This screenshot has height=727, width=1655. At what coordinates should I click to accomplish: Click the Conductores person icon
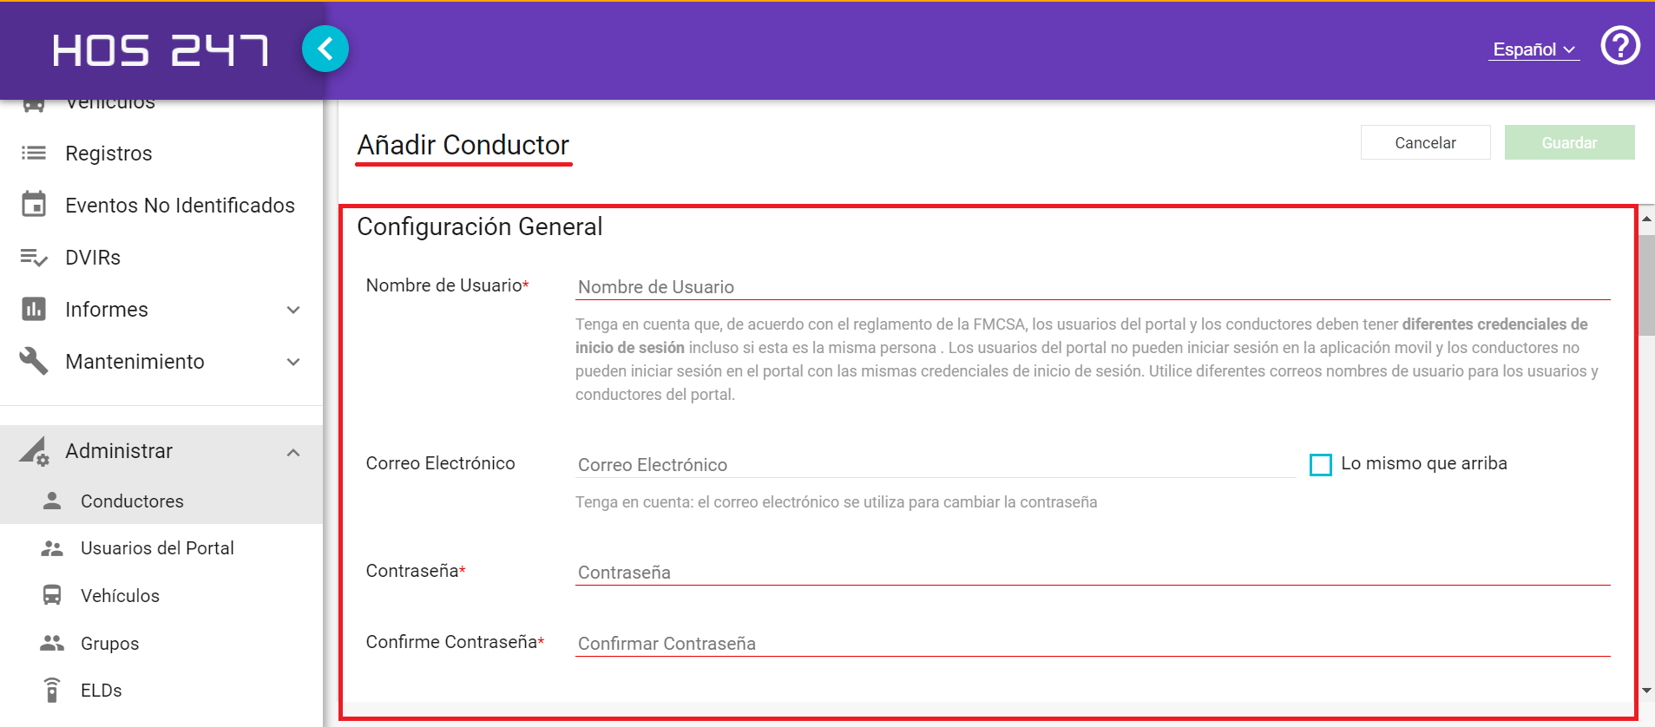pos(52,501)
